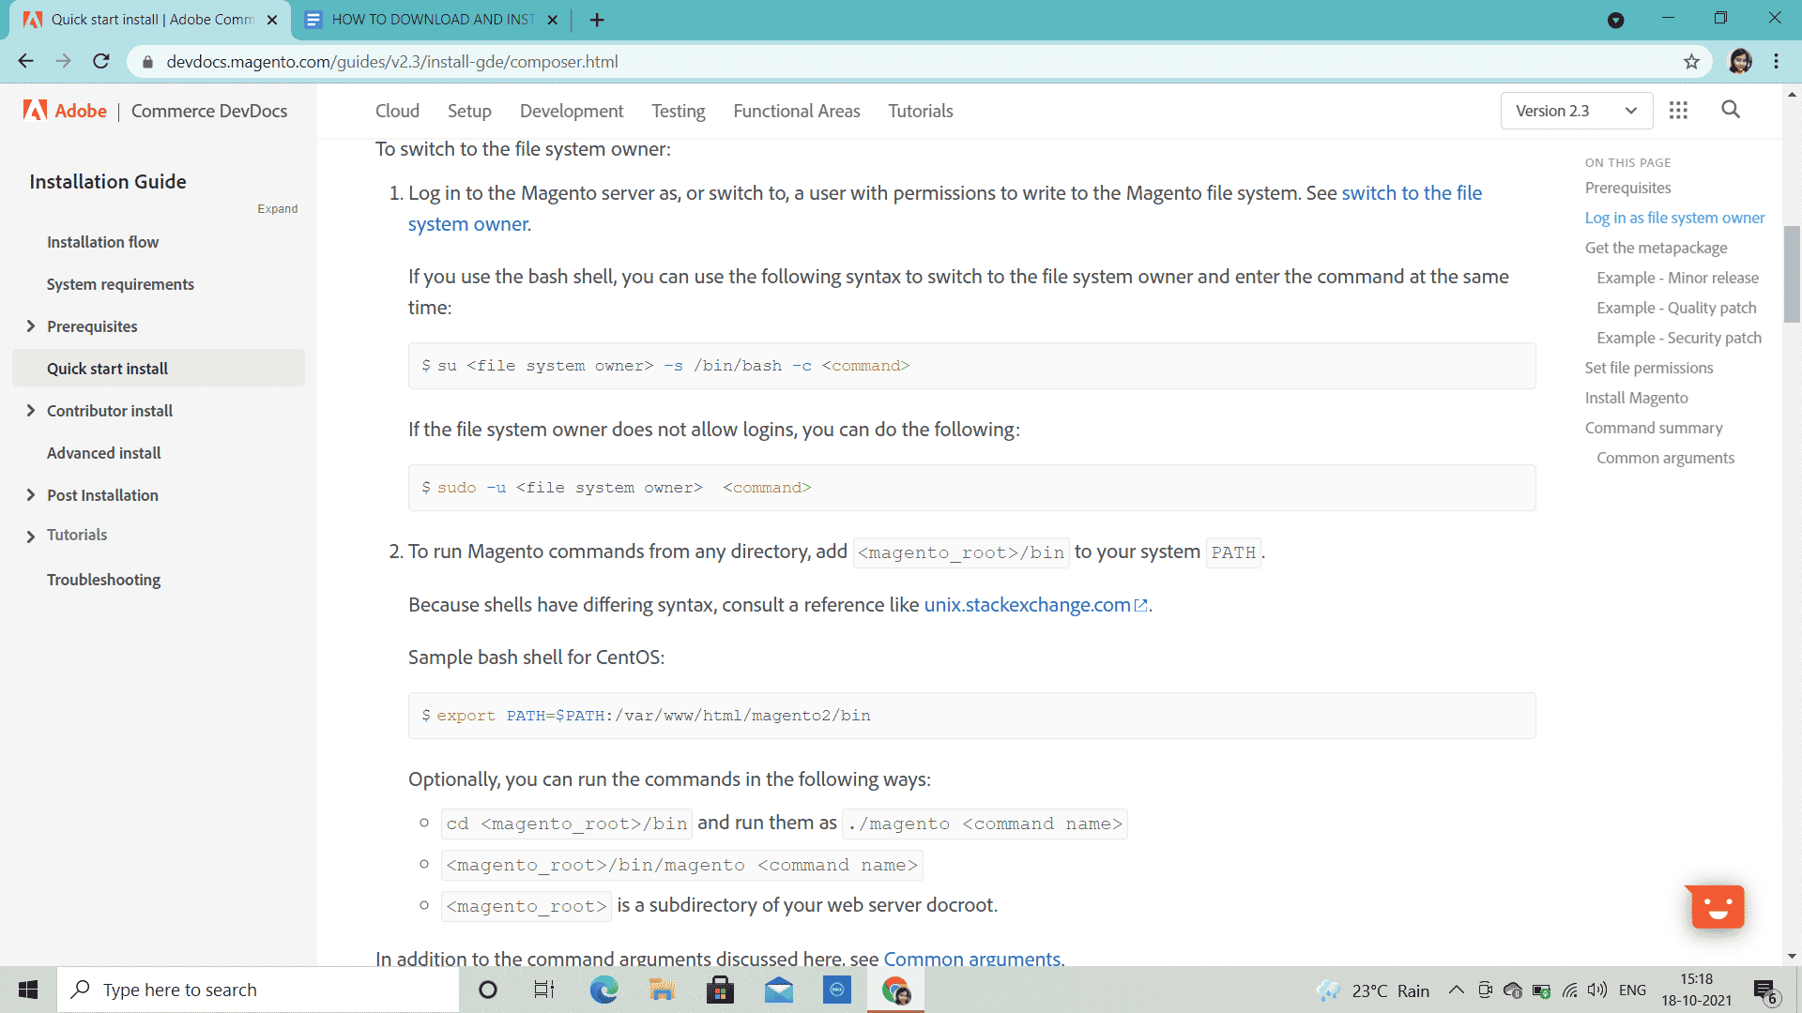Jump to Example - Quality patch
Viewport: 1802px width, 1013px height.
(x=1676, y=308)
